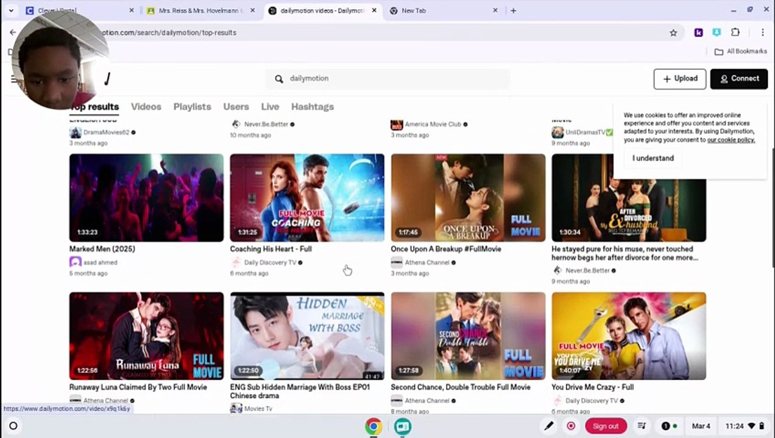Screen dimensions: 775x438
Task: Open the Daily Discovery TV channel under Coaching
Action: (x=270, y=263)
